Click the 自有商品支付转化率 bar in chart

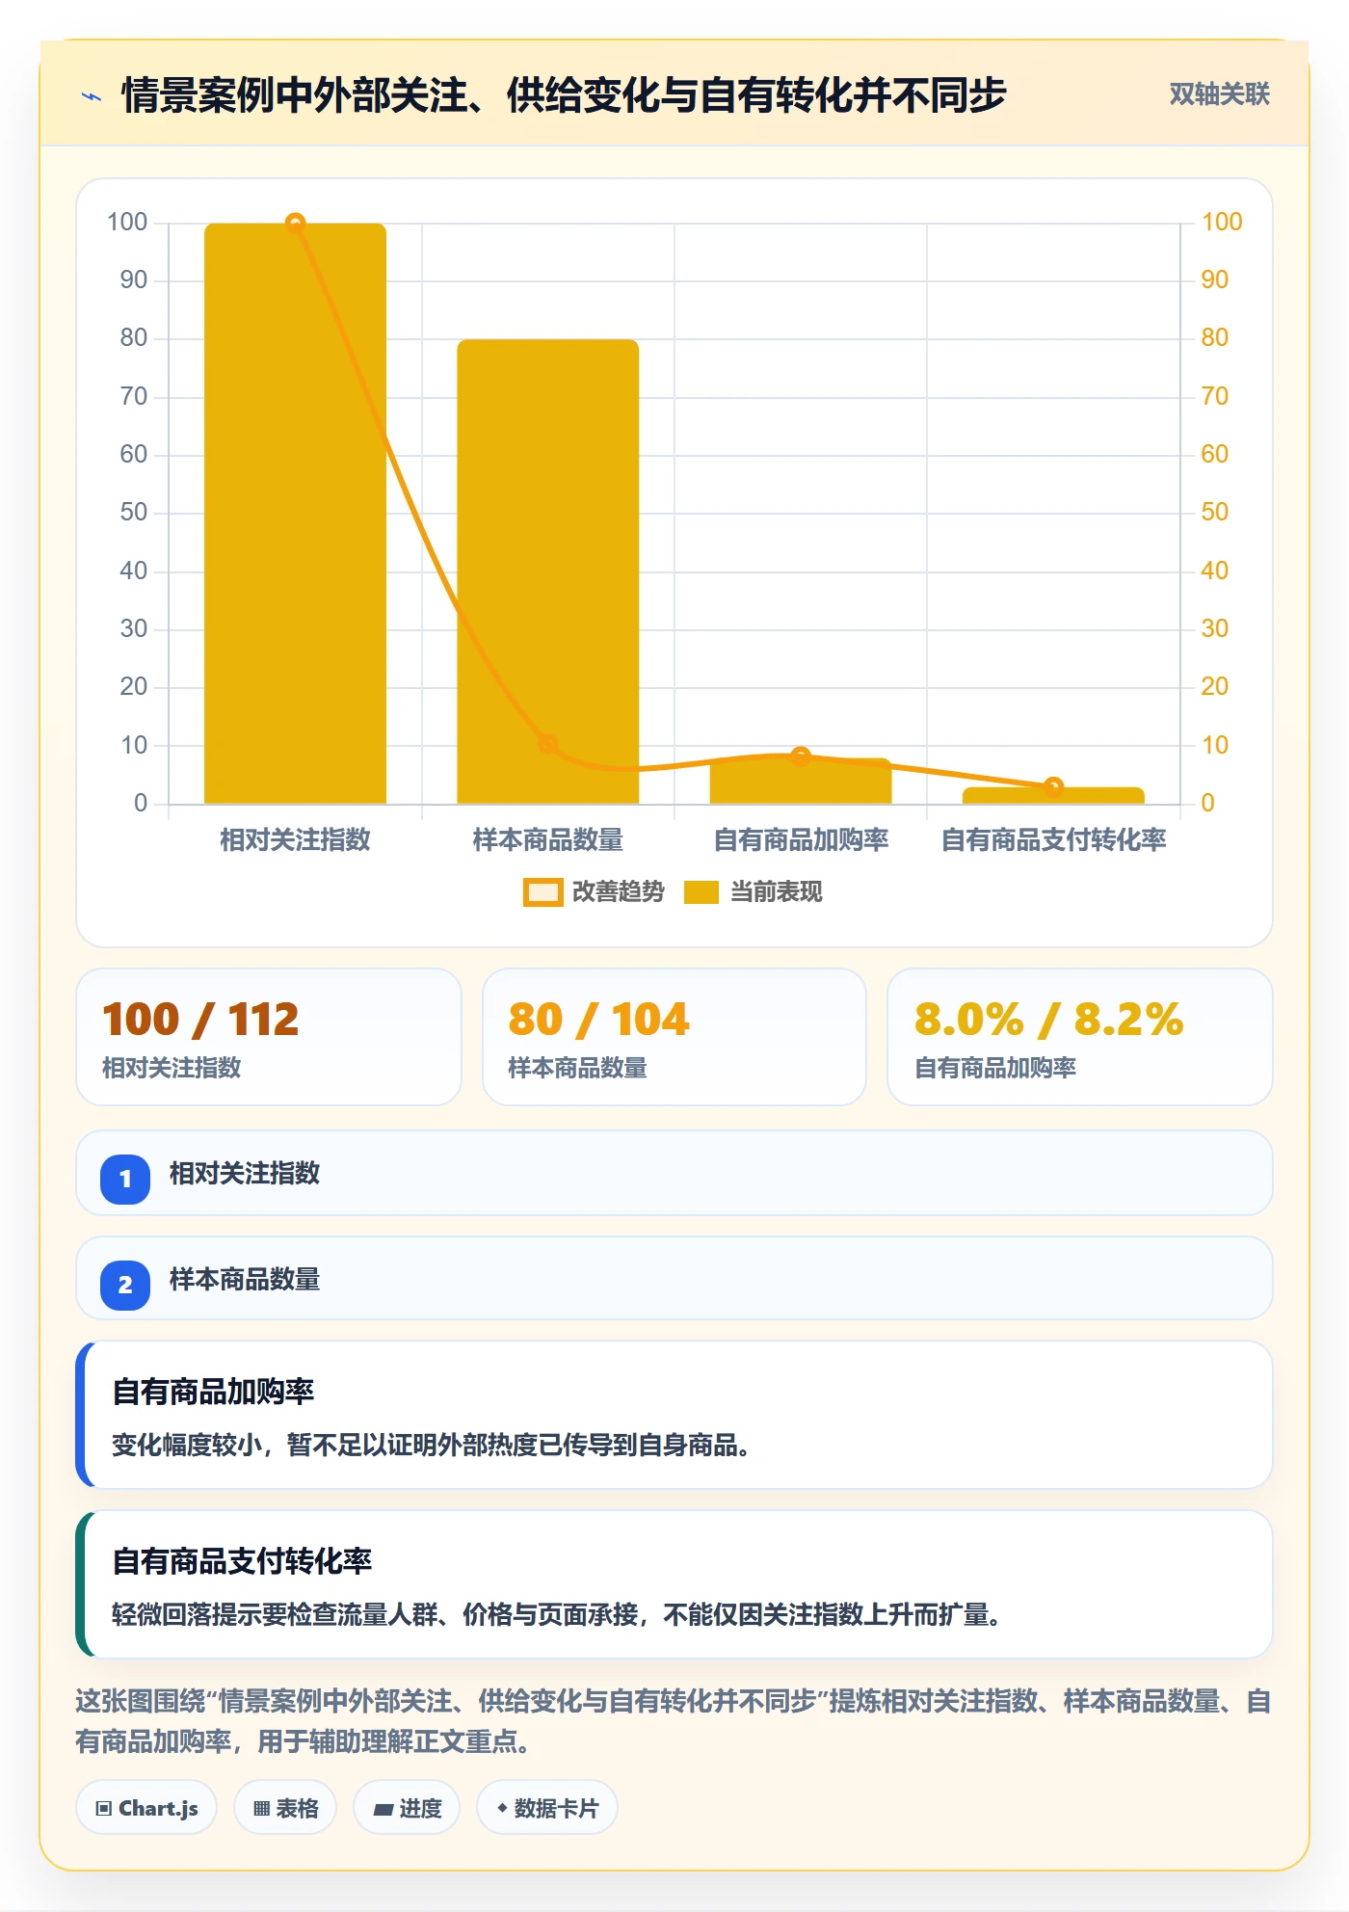1053,796
